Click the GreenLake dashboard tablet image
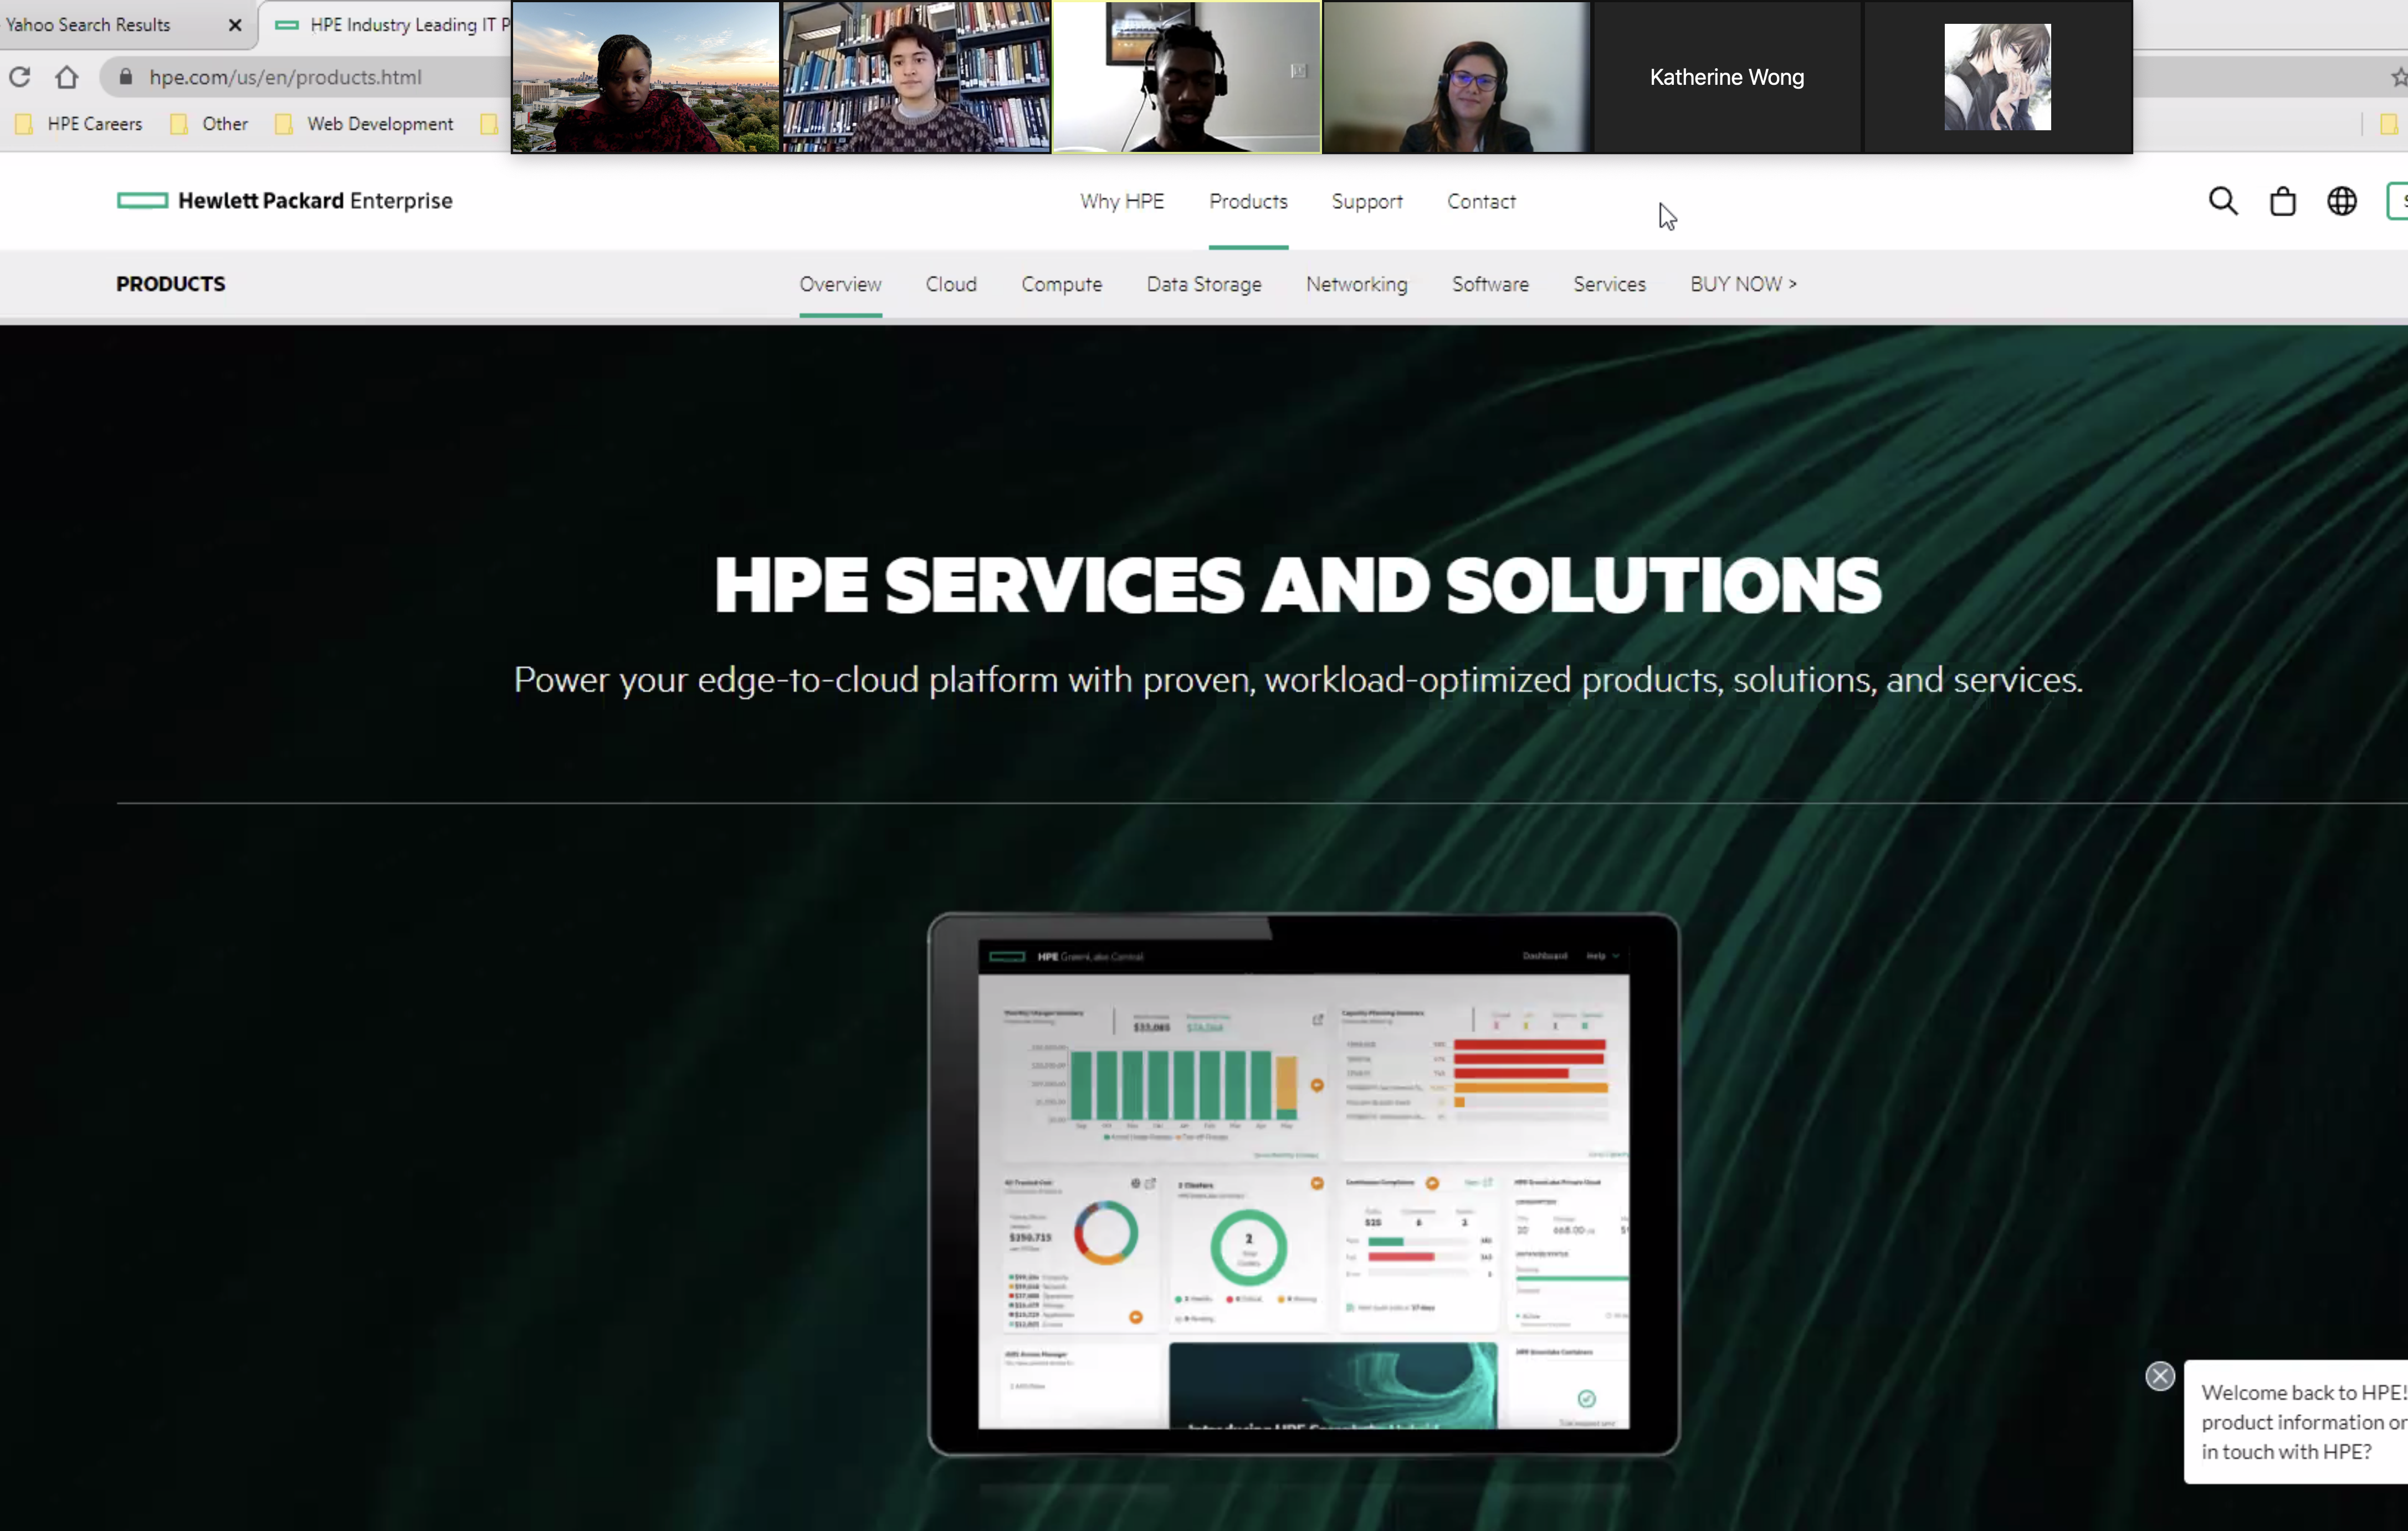The image size is (2408, 1531). click(x=1303, y=1184)
